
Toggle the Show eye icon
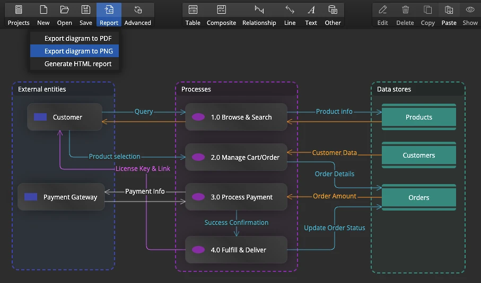[x=470, y=10]
